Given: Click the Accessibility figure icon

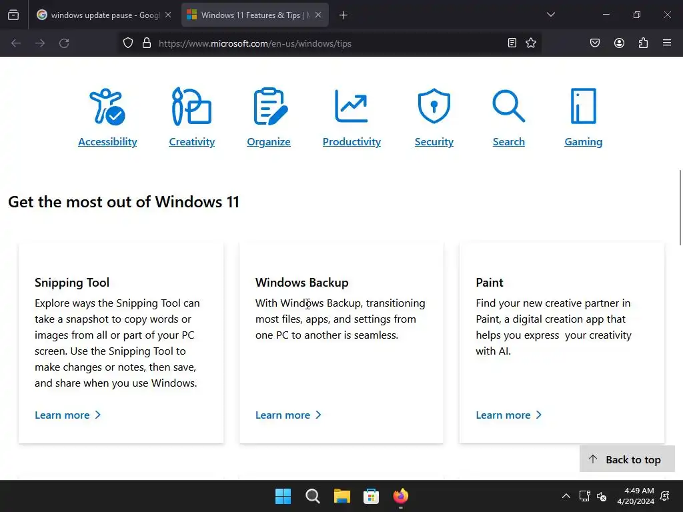Looking at the screenshot, I should coord(107,107).
